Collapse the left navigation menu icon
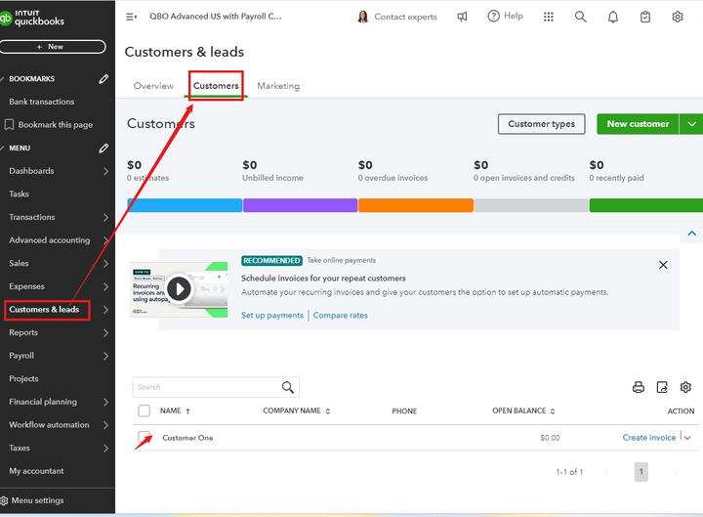Screen dimensions: 703x517 [x=132, y=17]
